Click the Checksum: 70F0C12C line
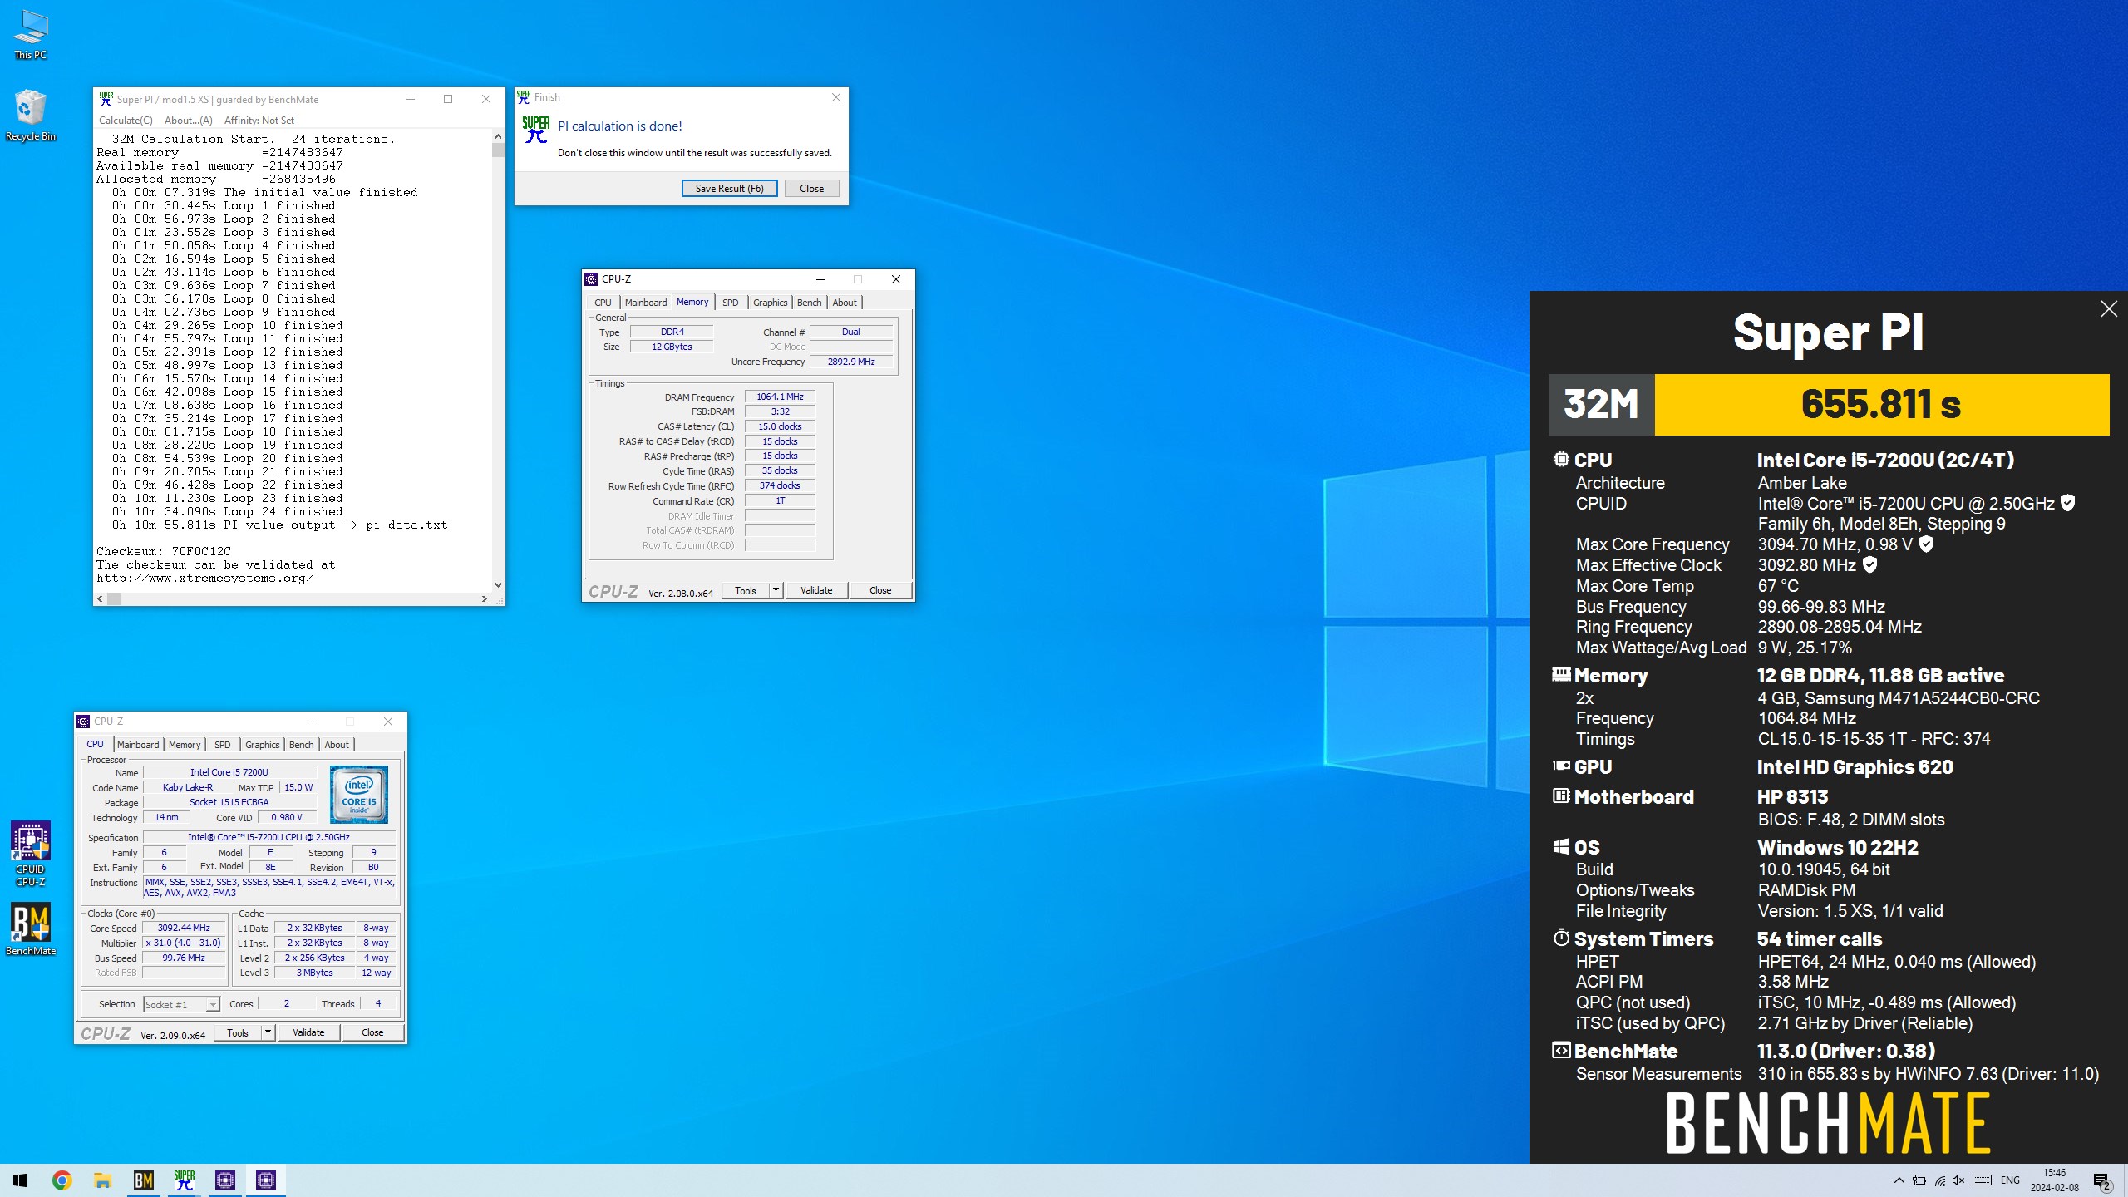 [164, 551]
